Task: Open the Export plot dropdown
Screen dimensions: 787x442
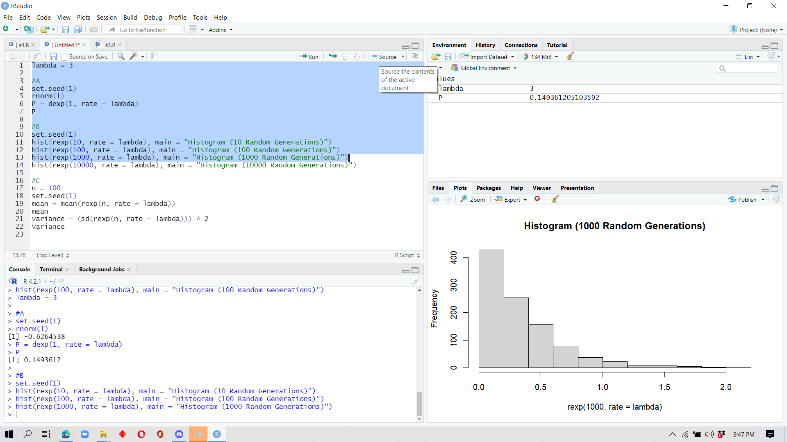Action: pos(510,199)
